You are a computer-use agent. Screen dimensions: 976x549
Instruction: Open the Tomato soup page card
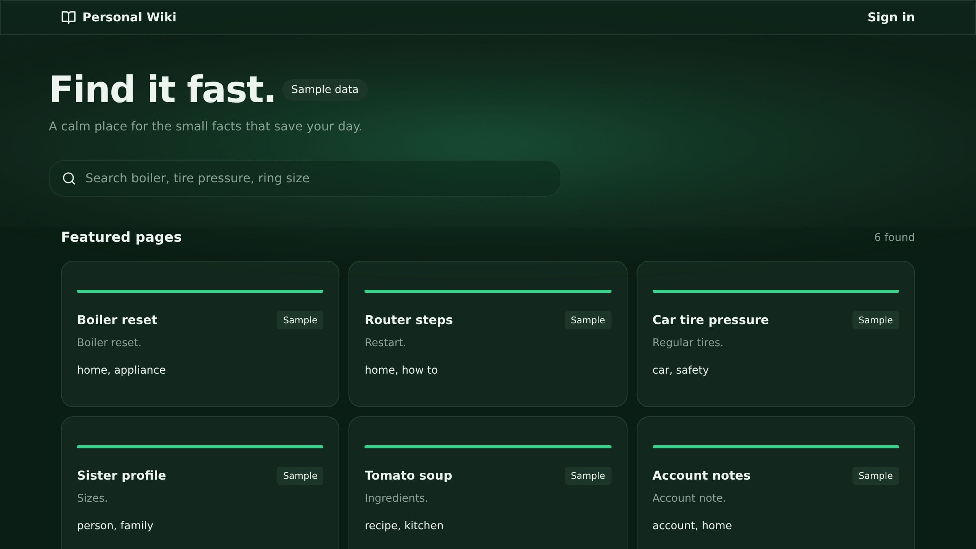[x=488, y=483]
